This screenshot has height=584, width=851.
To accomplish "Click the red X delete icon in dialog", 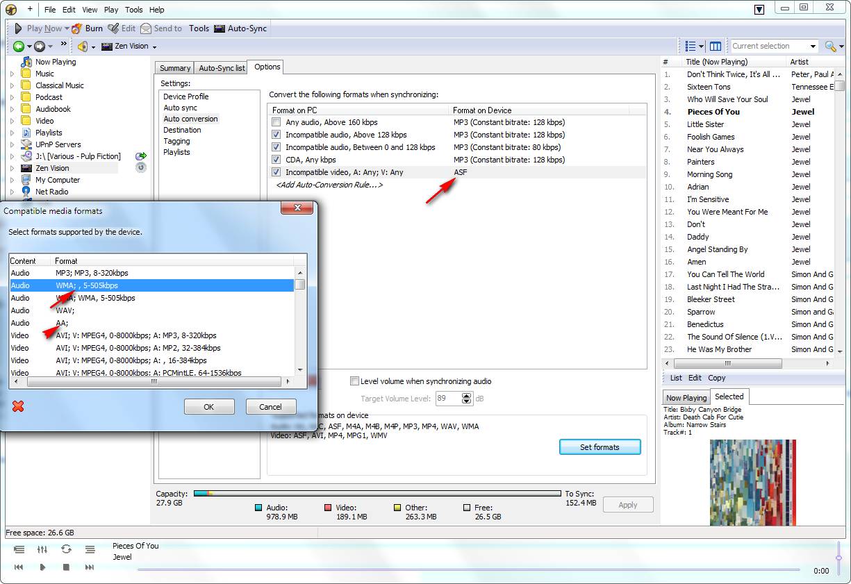I will tap(18, 406).
